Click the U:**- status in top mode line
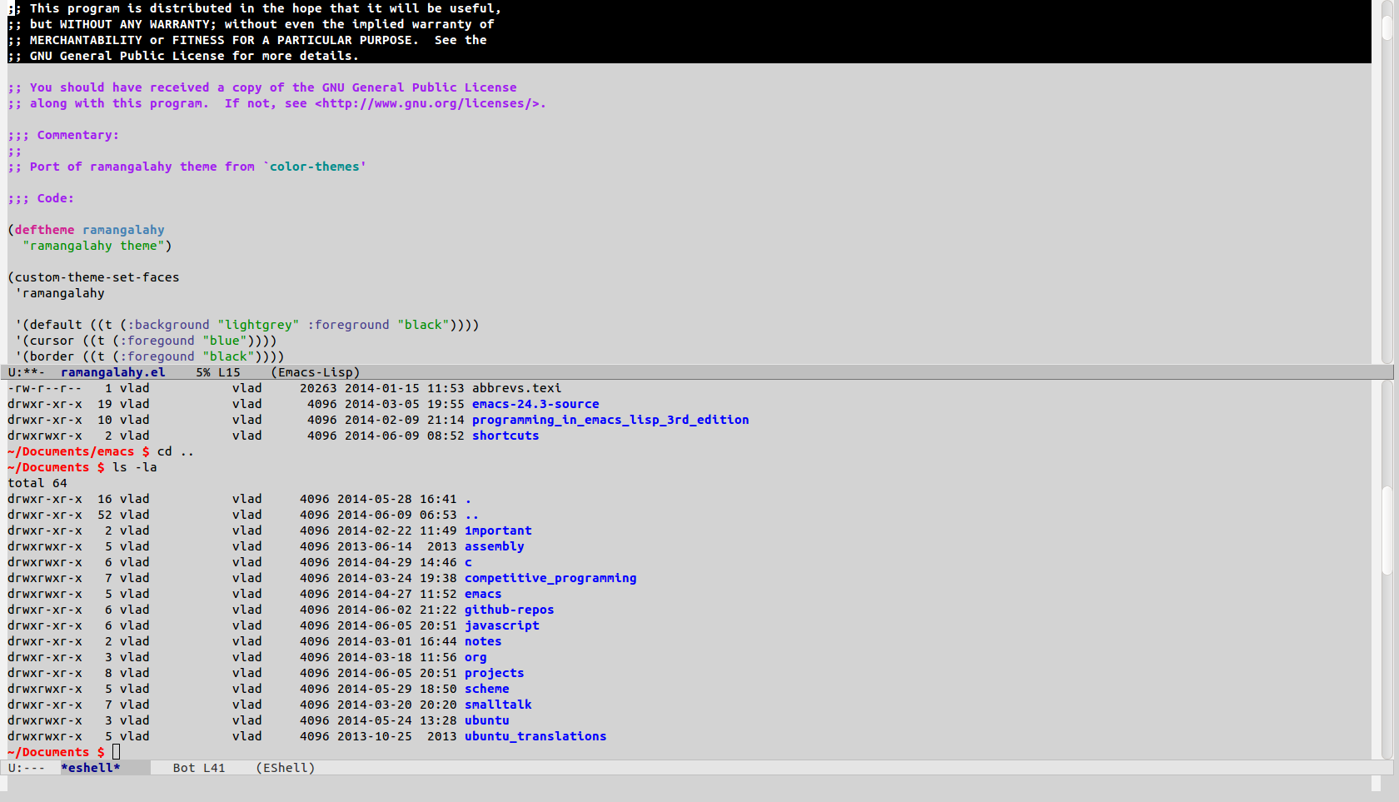The height and width of the screenshot is (802, 1399). [x=27, y=372]
